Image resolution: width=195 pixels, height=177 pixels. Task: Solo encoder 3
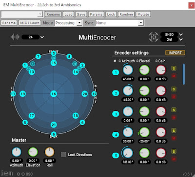click(x=174, y=110)
